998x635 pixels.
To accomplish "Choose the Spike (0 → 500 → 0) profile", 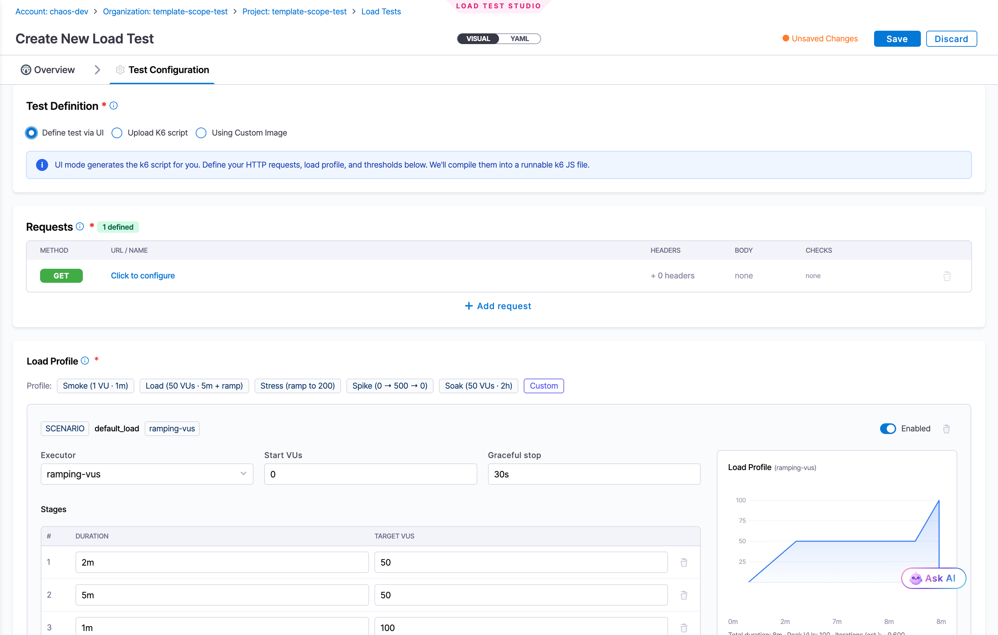I will click(389, 386).
